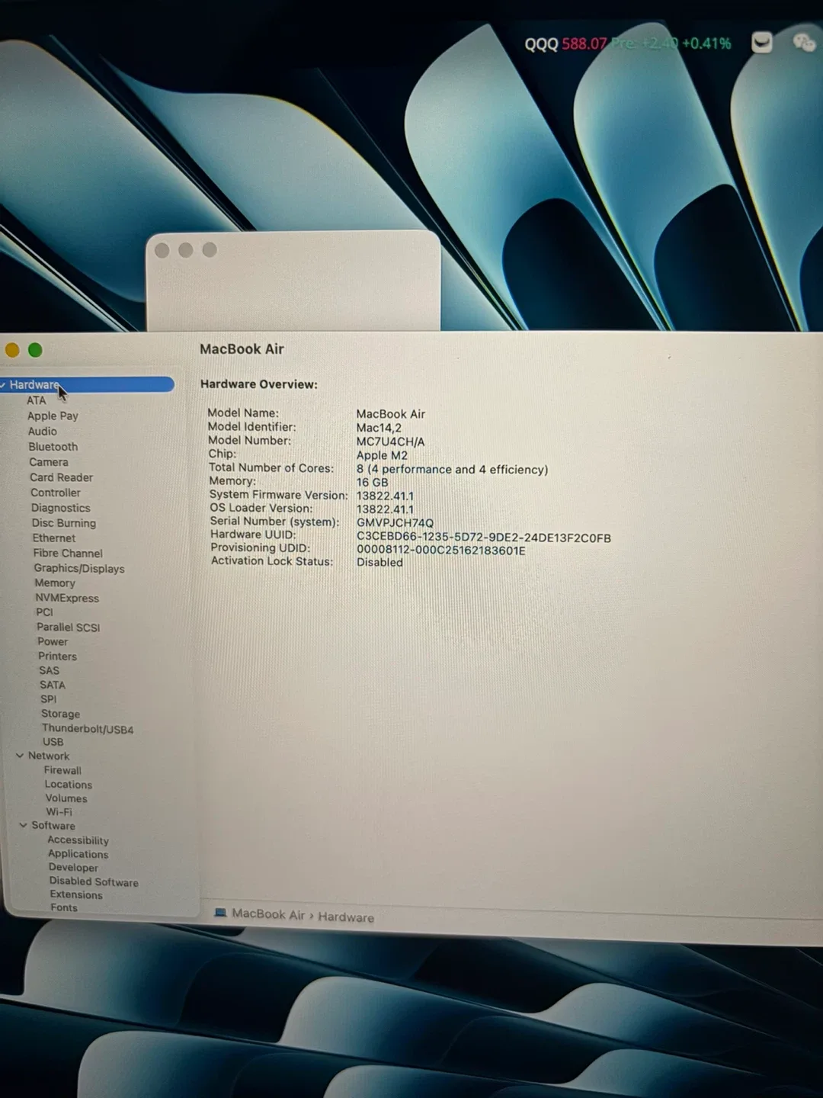Open the messaging icon in the menu bar

[761, 43]
